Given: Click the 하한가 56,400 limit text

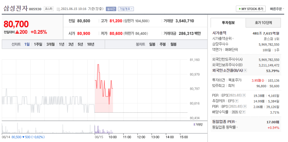Looking at the screenshot, I should click(136, 33).
